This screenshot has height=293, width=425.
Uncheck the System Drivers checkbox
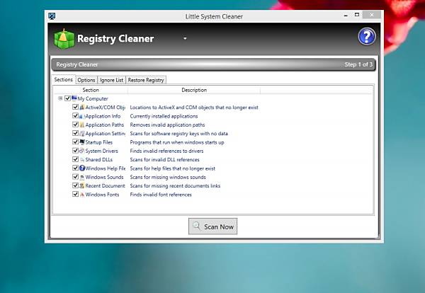[x=75, y=150]
